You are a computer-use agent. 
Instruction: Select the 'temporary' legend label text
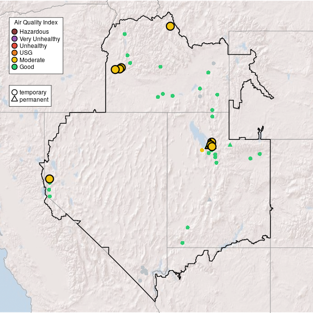33,92
